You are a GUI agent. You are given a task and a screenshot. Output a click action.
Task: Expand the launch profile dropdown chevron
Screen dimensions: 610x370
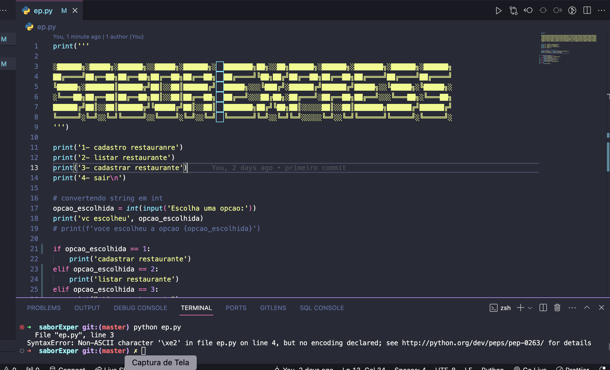(530, 308)
